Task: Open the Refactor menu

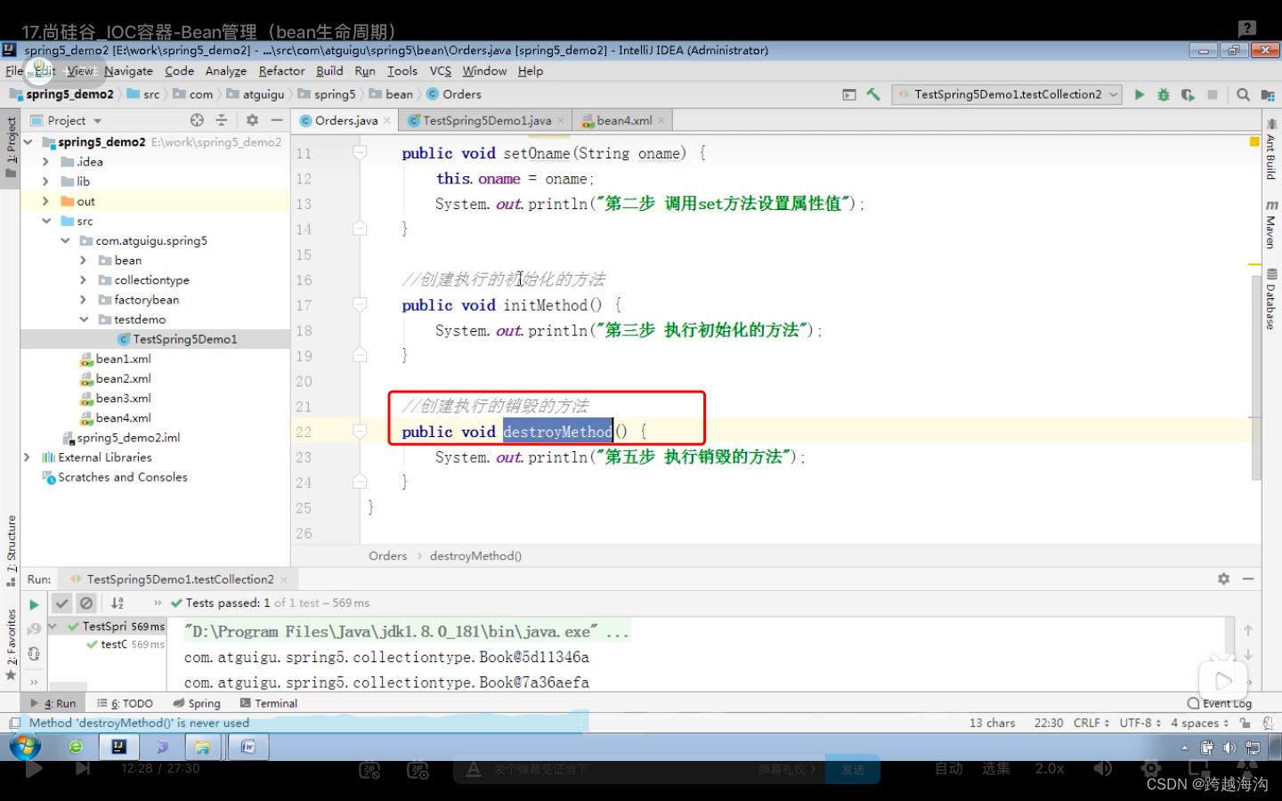Action: pos(281,71)
